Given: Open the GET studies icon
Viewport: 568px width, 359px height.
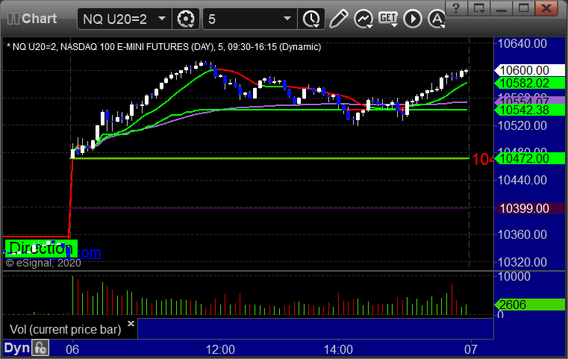Looking at the screenshot, I should click(388, 19).
